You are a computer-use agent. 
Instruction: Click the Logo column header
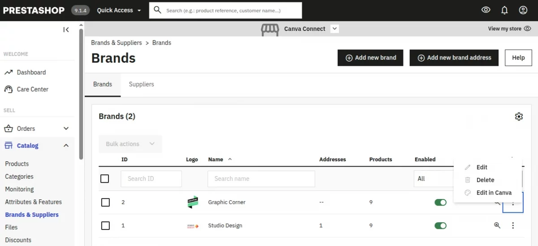point(192,160)
